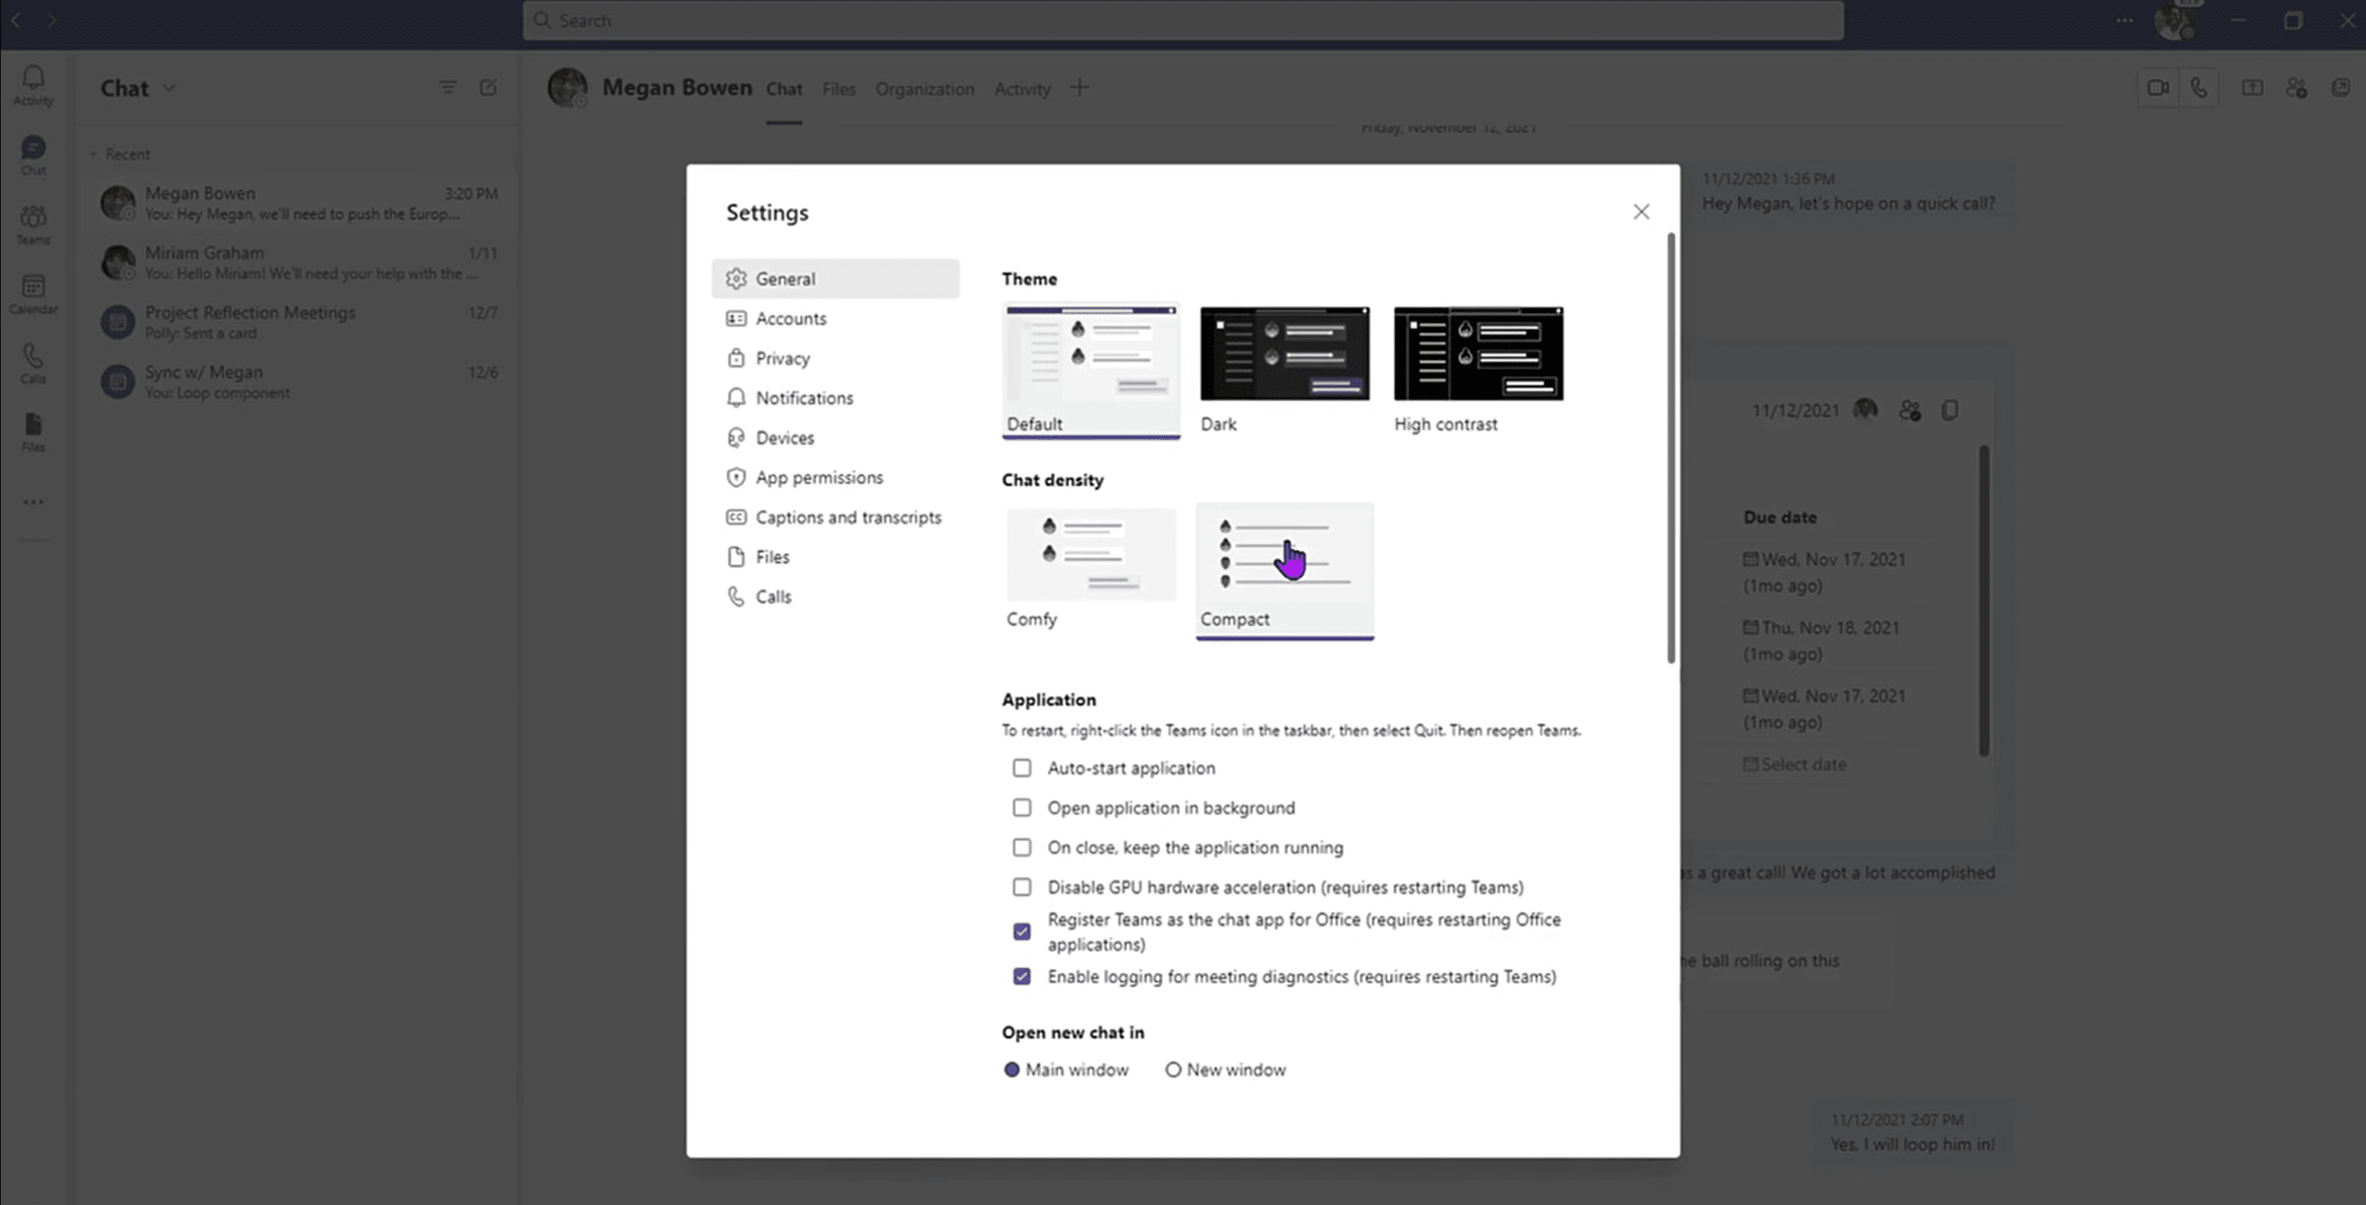Click the people access icon in the loop card
2366x1205 pixels.
tap(1909, 410)
